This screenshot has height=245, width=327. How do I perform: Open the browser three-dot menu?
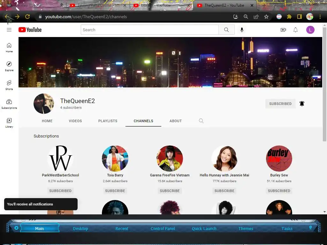click(320, 17)
